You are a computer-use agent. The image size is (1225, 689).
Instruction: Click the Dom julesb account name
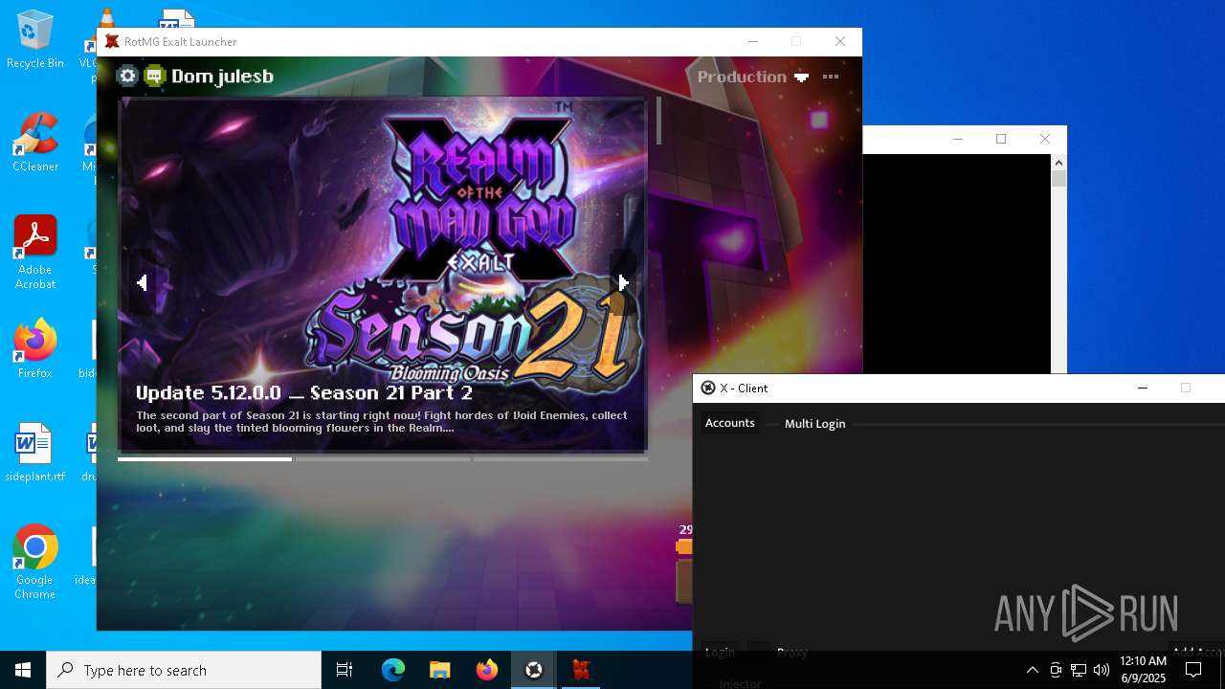(x=222, y=77)
